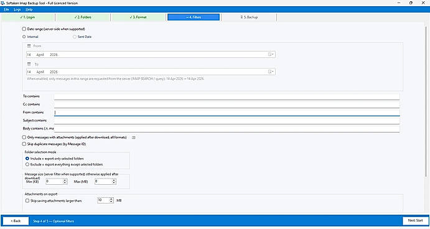The height and width of the screenshot is (229, 430).
Task: Go to the 3. Format step tab
Action: tap(138, 17)
